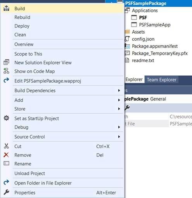Click the Show on Code Map icon
This screenshot has height=198, width=192.
pyautogui.click(x=6, y=71)
